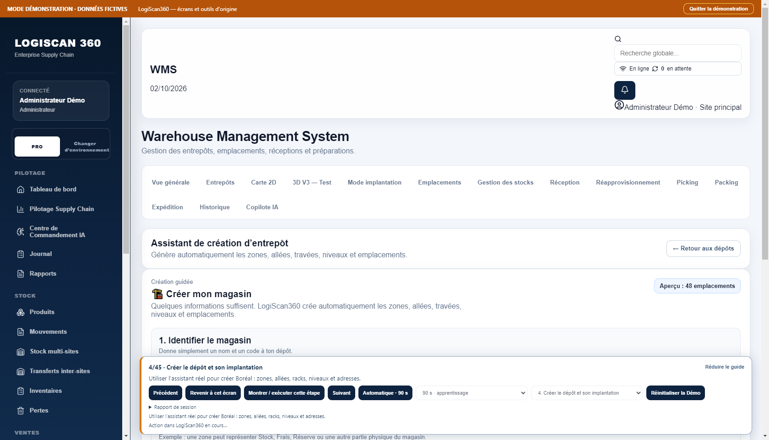
Task: Click the Stock multi-sites warehouse icon
Action: [21, 352]
